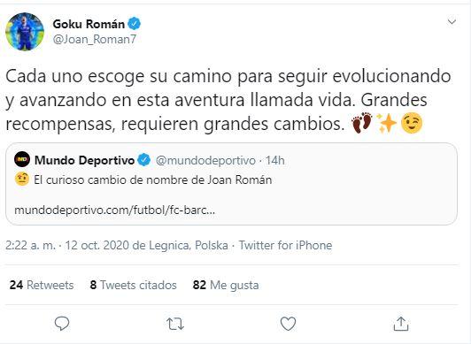The height and width of the screenshot is (344, 471).
Task: Click the Legnica, Polska location
Action: pos(189,245)
